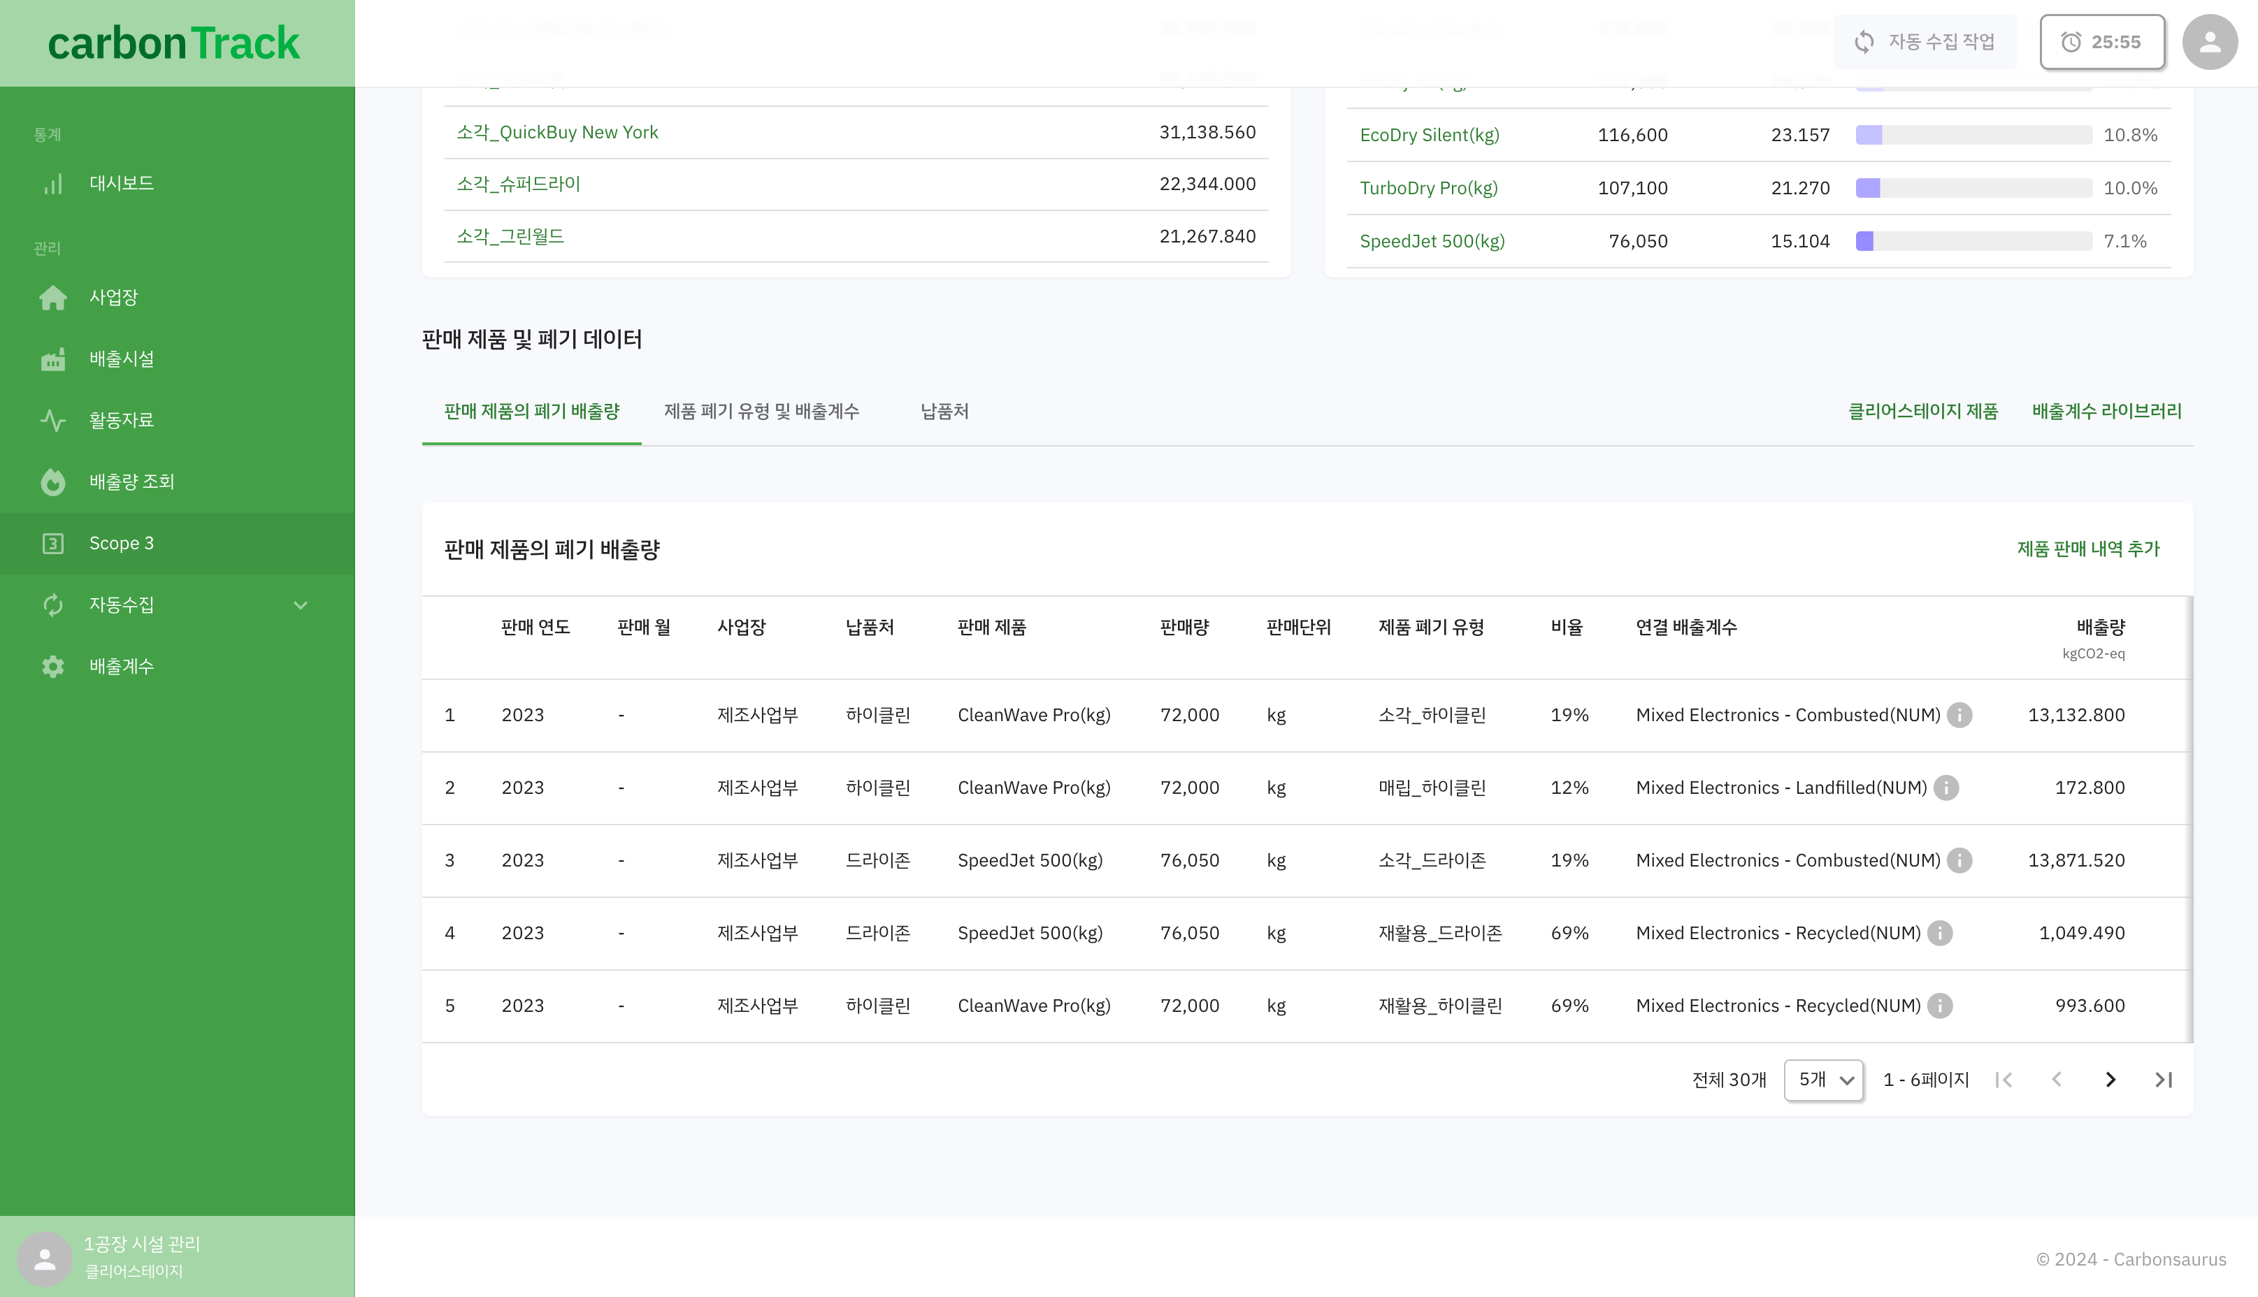Click the 172.800 emission value
2258x1297 pixels.
2090,788
